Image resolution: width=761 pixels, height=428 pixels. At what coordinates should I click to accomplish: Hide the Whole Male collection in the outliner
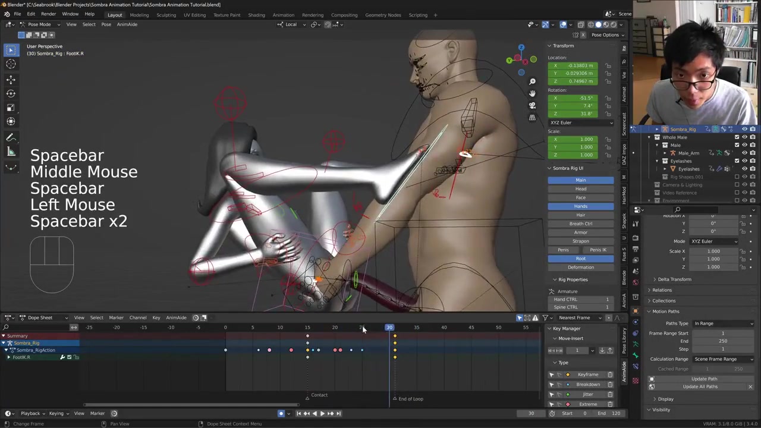(744, 137)
